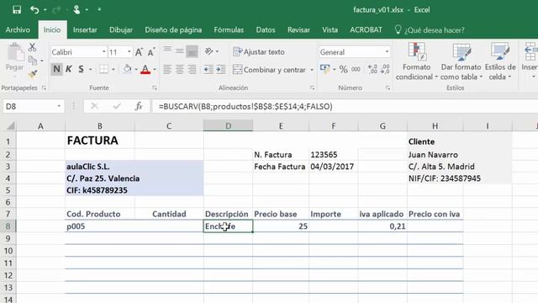Screen dimensions: 538x303
Task: Open the Diseño de página tab
Action: click(x=173, y=30)
